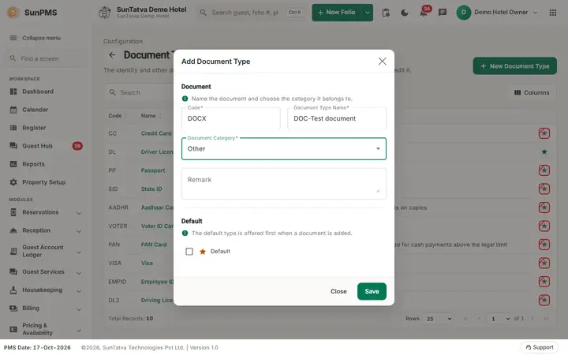Open Dashboard in the sidebar

[38, 92]
